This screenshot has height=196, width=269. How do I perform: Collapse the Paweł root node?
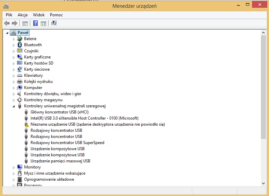pos(7,33)
